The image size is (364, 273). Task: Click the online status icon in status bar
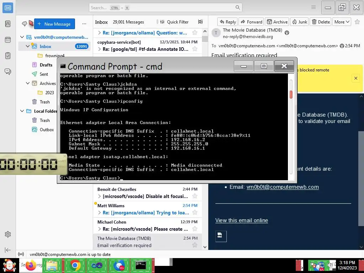[21, 254]
